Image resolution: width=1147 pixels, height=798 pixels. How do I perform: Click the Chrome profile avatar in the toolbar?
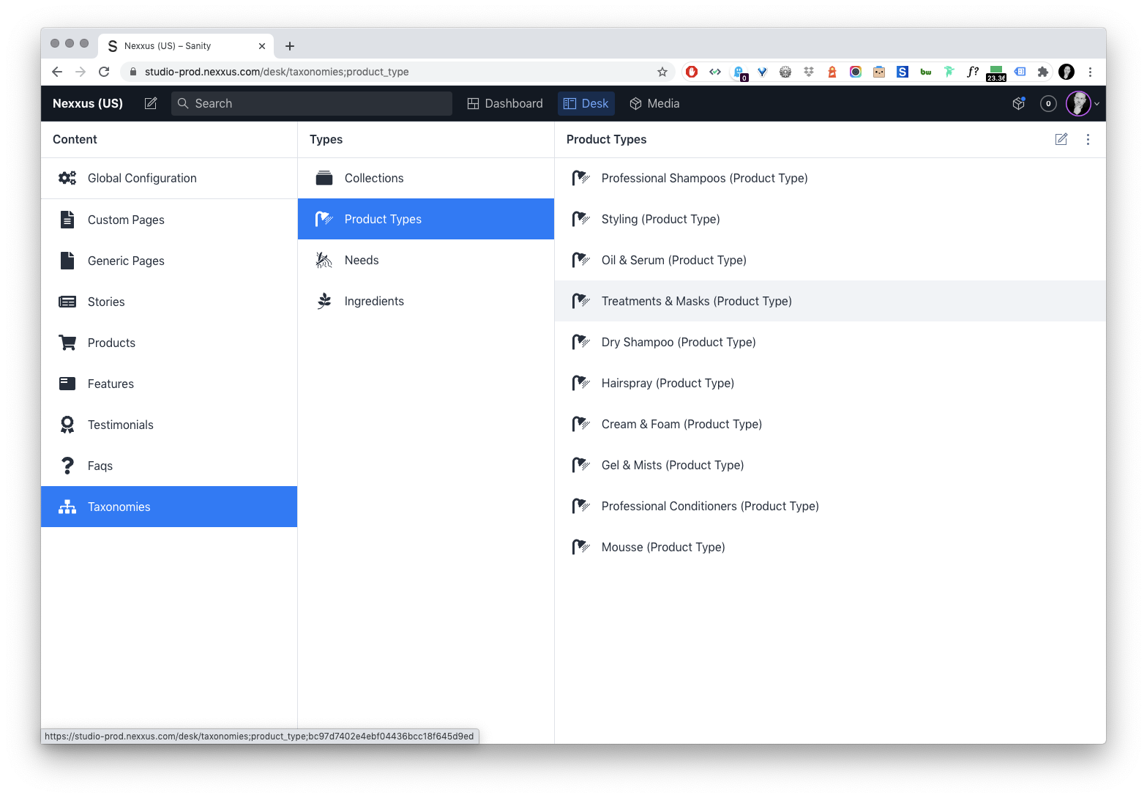pyautogui.click(x=1066, y=72)
